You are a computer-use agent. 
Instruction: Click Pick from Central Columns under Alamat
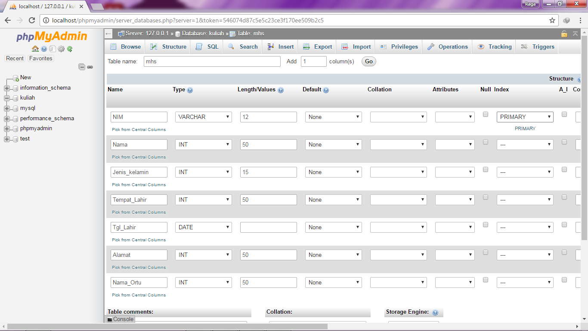139,268
